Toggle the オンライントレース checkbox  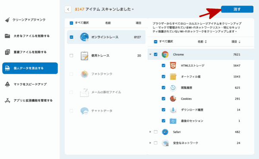tap(71, 37)
